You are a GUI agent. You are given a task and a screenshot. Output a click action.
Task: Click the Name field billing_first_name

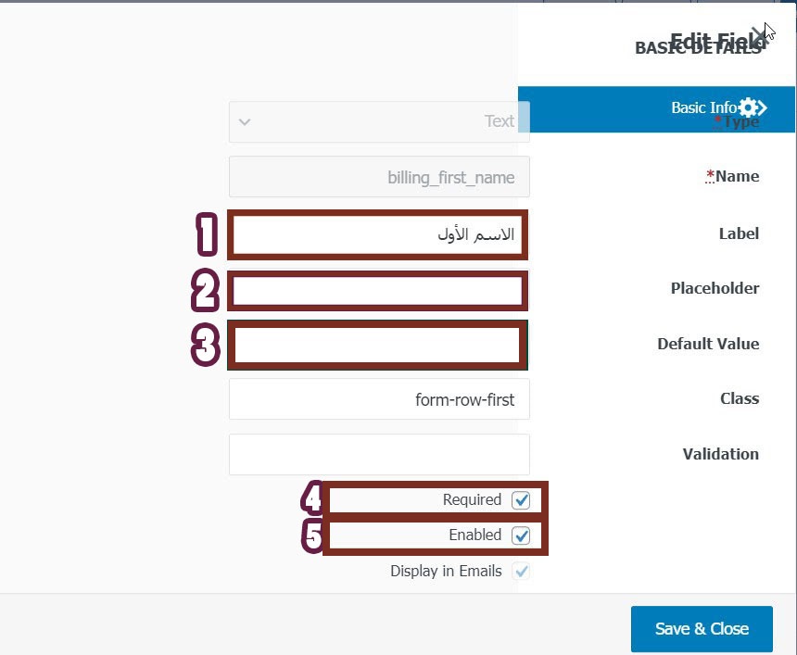click(379, 177)
